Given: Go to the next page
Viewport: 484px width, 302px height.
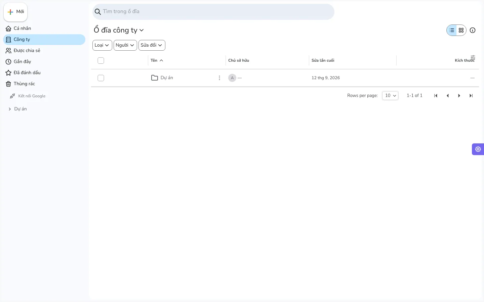Looking at the screenshot, I should tap(459, 96).
